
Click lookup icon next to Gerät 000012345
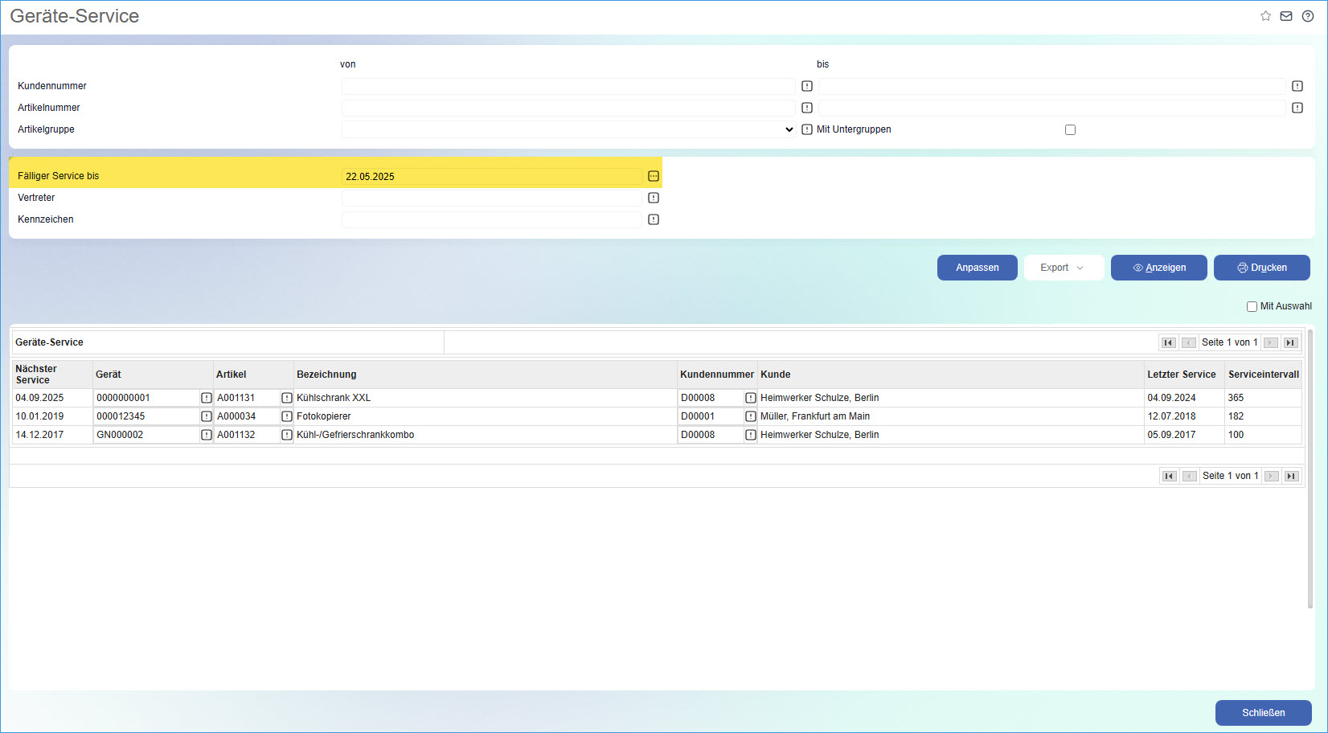207,416
